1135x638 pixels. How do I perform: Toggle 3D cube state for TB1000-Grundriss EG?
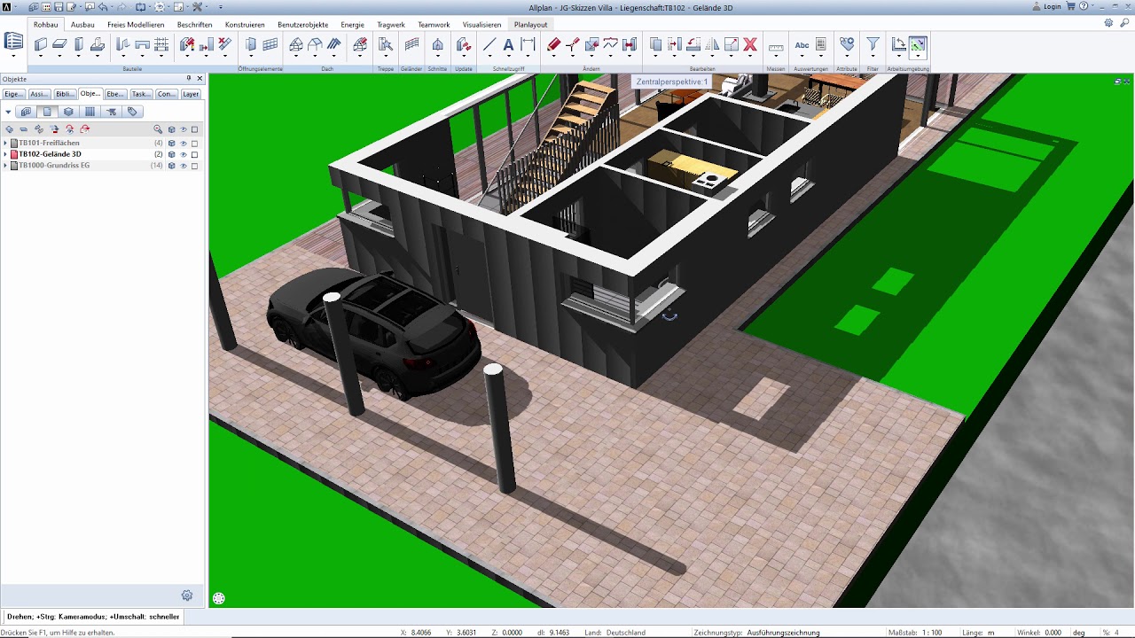(x=172, y=166)
